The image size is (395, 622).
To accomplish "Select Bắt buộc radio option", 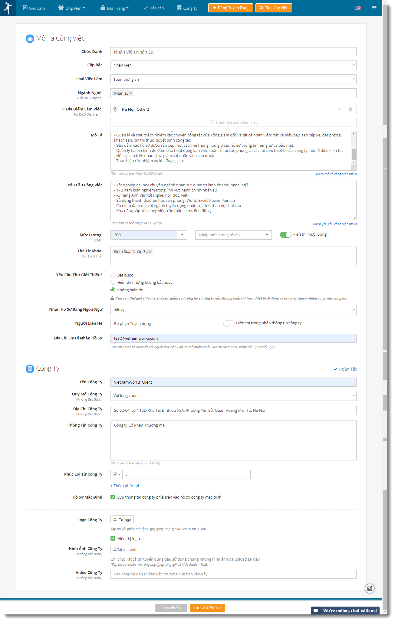I will coord(113,275).
